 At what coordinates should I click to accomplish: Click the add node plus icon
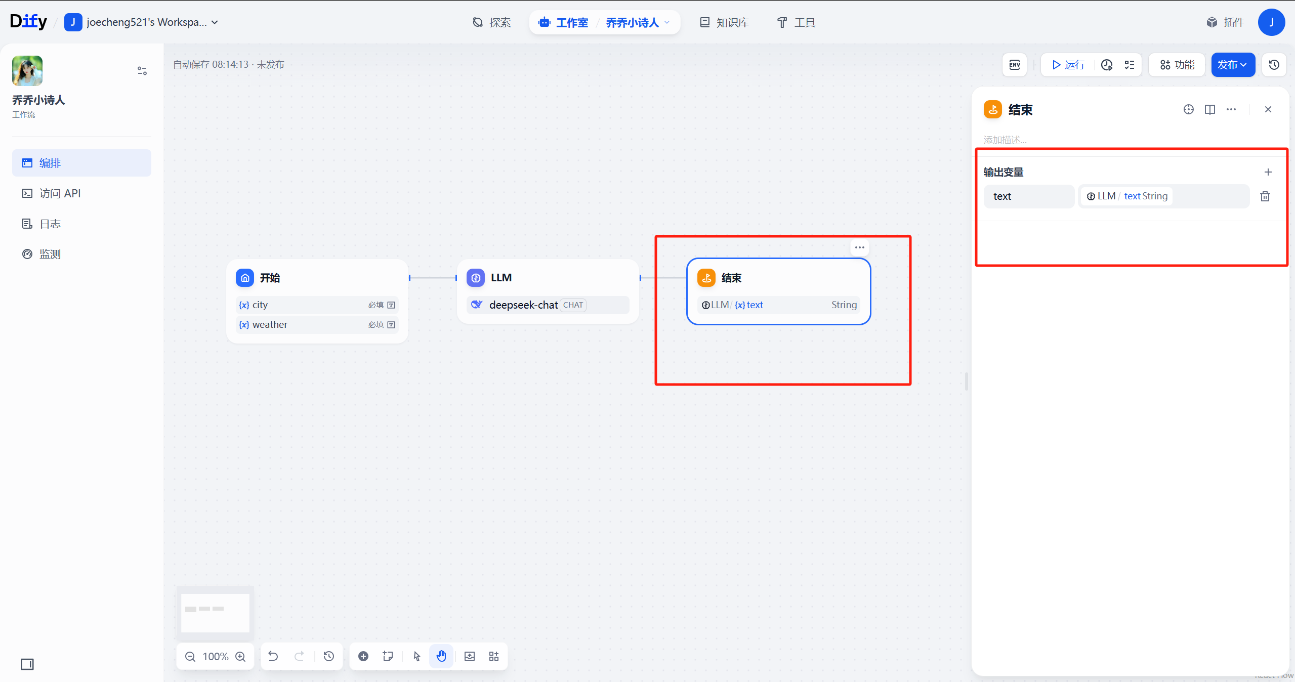coord(363,656)
